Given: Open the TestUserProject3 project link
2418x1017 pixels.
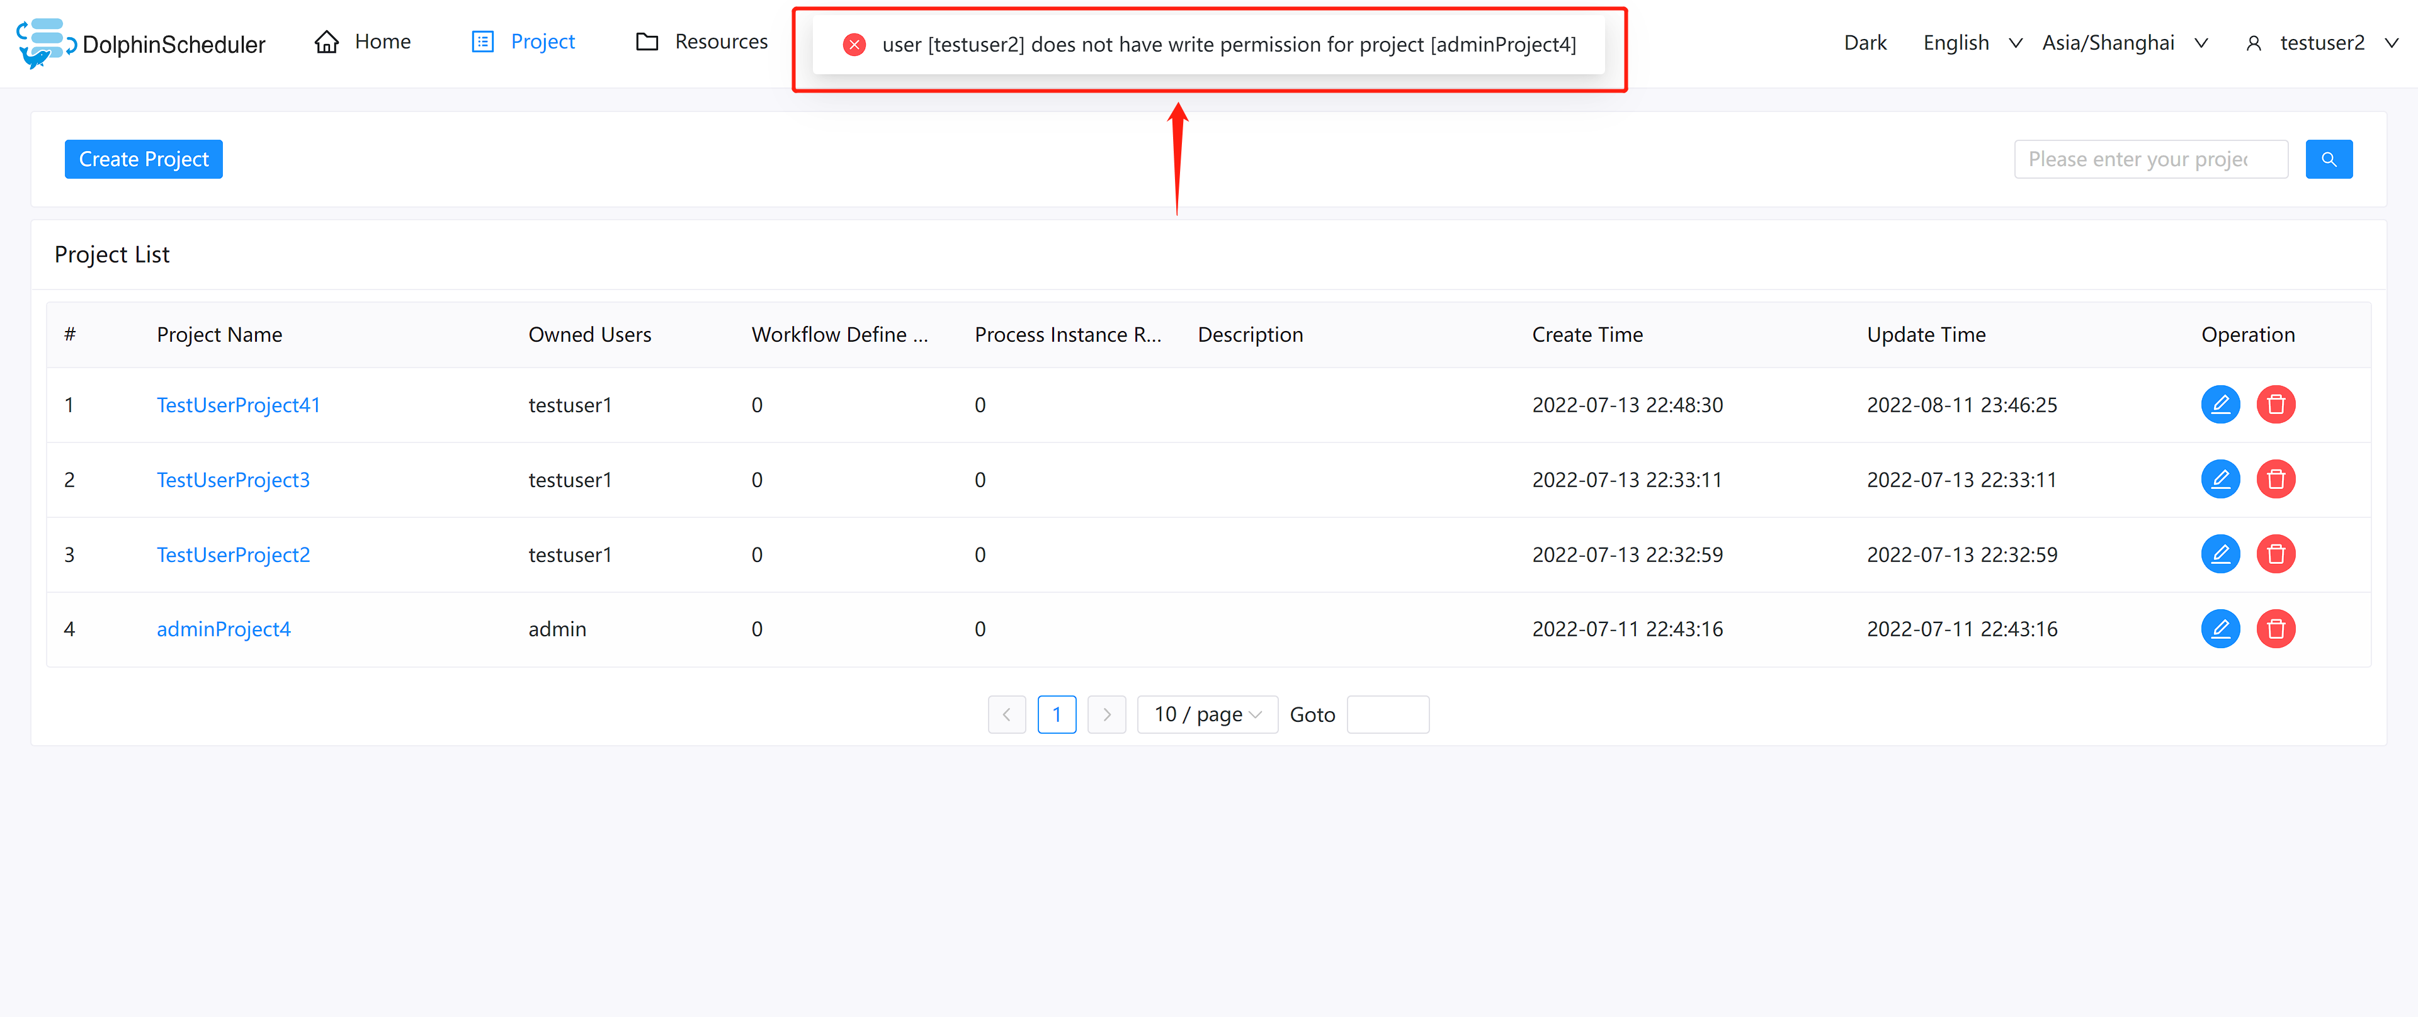Looking at the screenshot, I should [233, 480].
